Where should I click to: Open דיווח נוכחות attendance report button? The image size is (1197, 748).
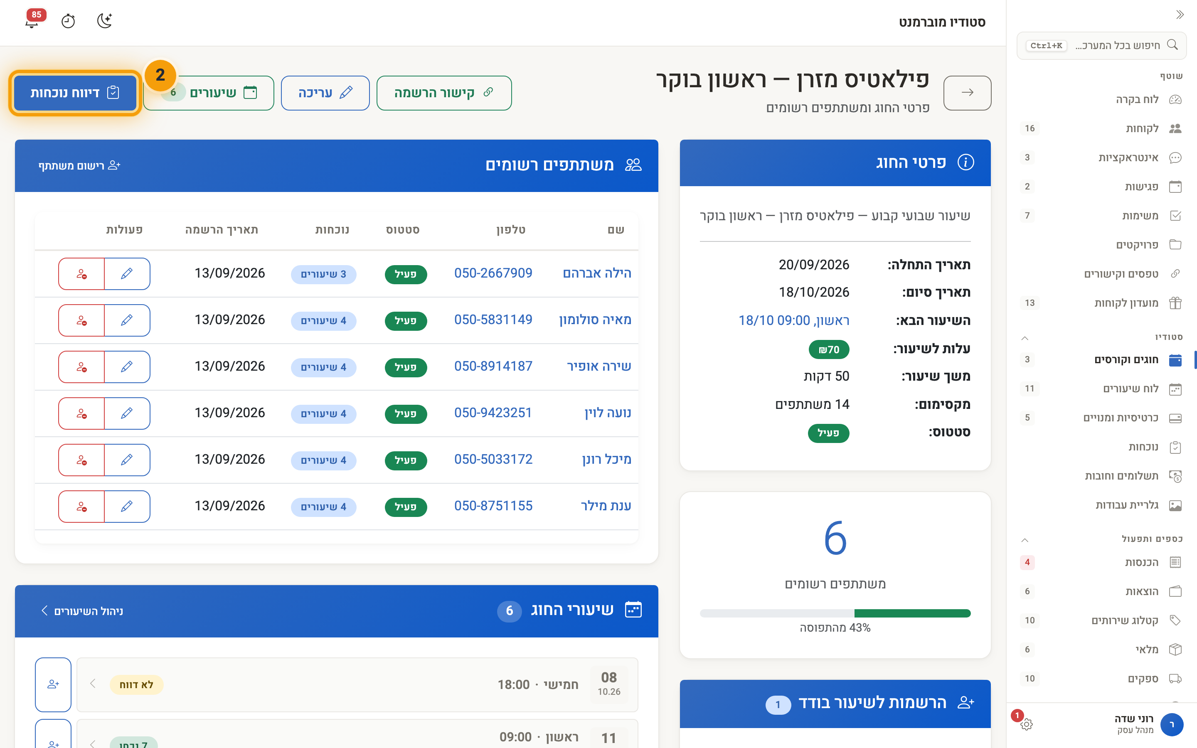75,93
